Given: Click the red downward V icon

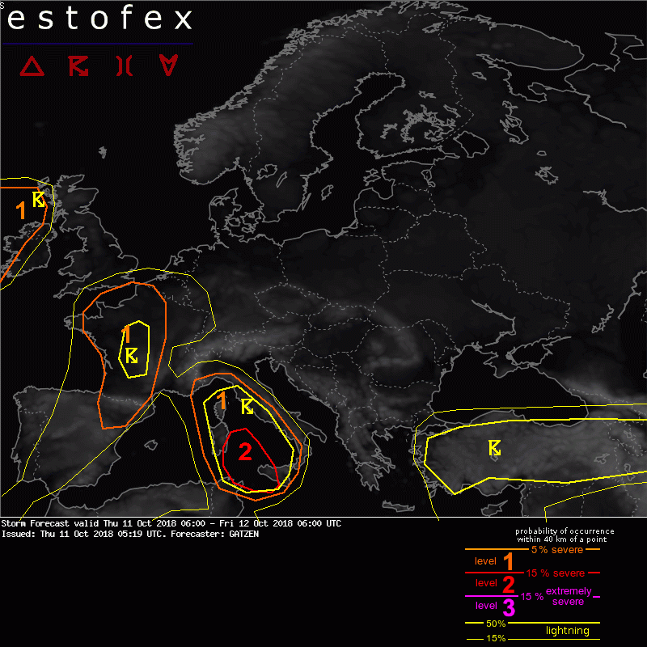Looking at the screenshot, I should [x=168, y=65].
